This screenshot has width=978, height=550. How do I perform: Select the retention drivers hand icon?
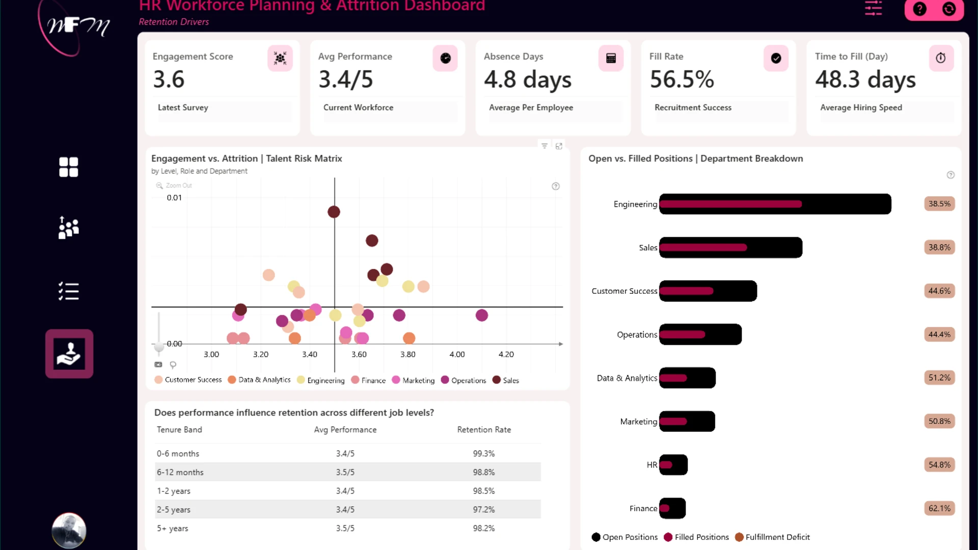pos(69,353)
